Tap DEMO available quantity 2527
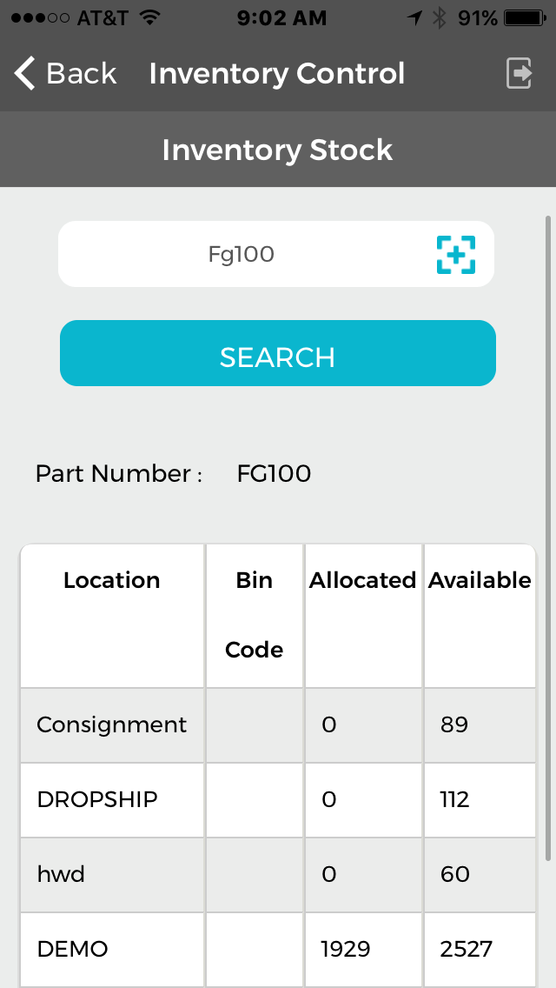This screenshot has width=556, height=988. click(467, 949)
